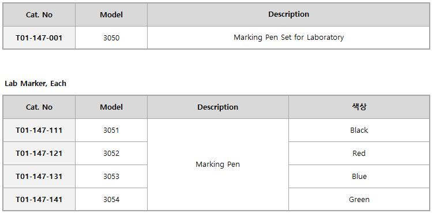Click model 3052 cell
Viewport: 432px width, 213px height.
point(111,154)
